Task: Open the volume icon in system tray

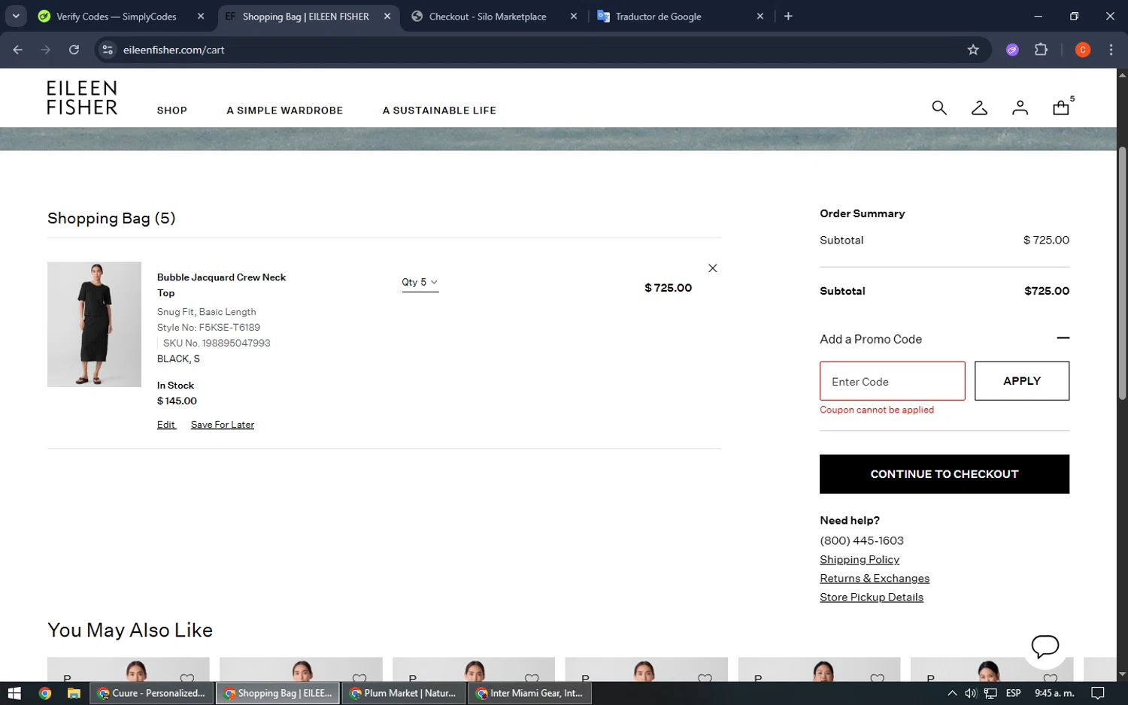Action: pos(971,693)
